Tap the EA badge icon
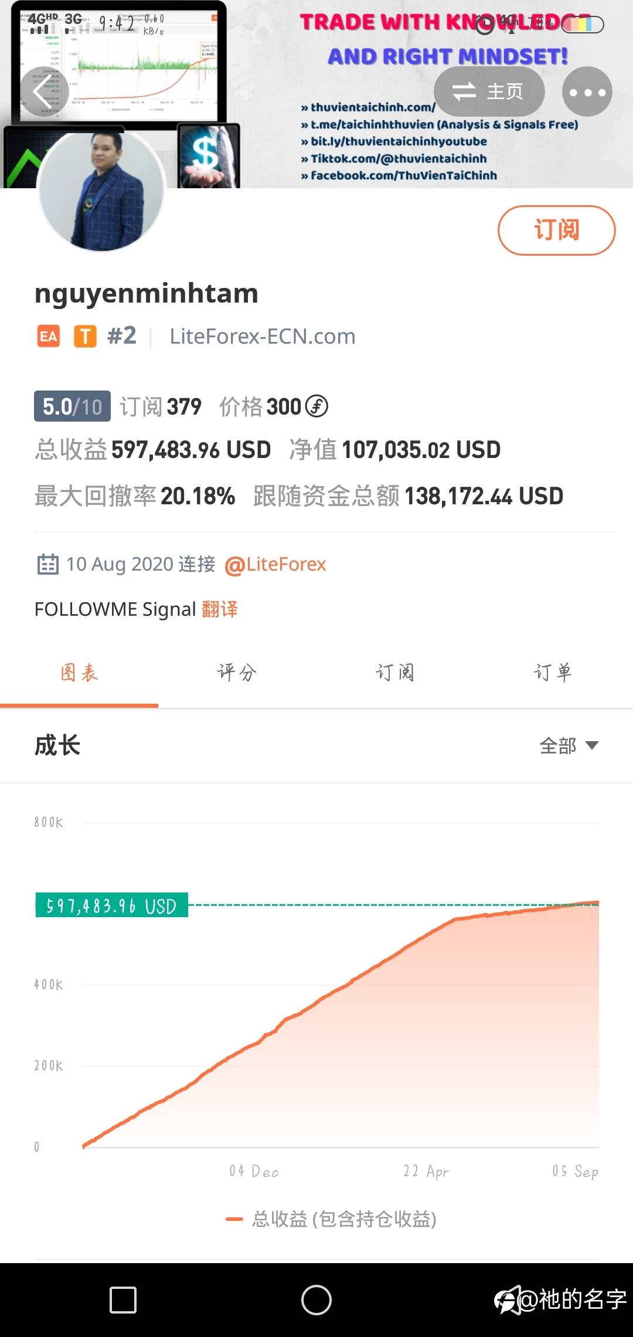633x1337 pixels. (49, 337)
